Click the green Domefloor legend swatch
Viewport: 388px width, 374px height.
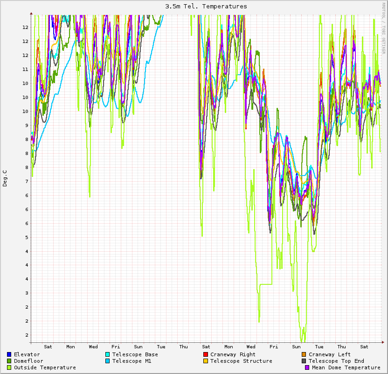click(x=9, y=361)
